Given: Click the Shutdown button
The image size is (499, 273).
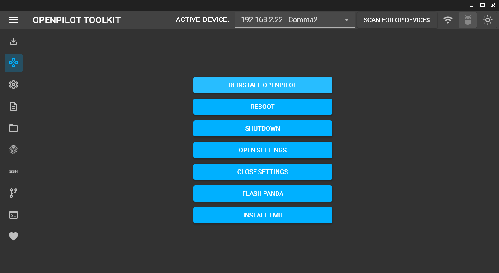Looking at the screenshot, I should point(263,128).
